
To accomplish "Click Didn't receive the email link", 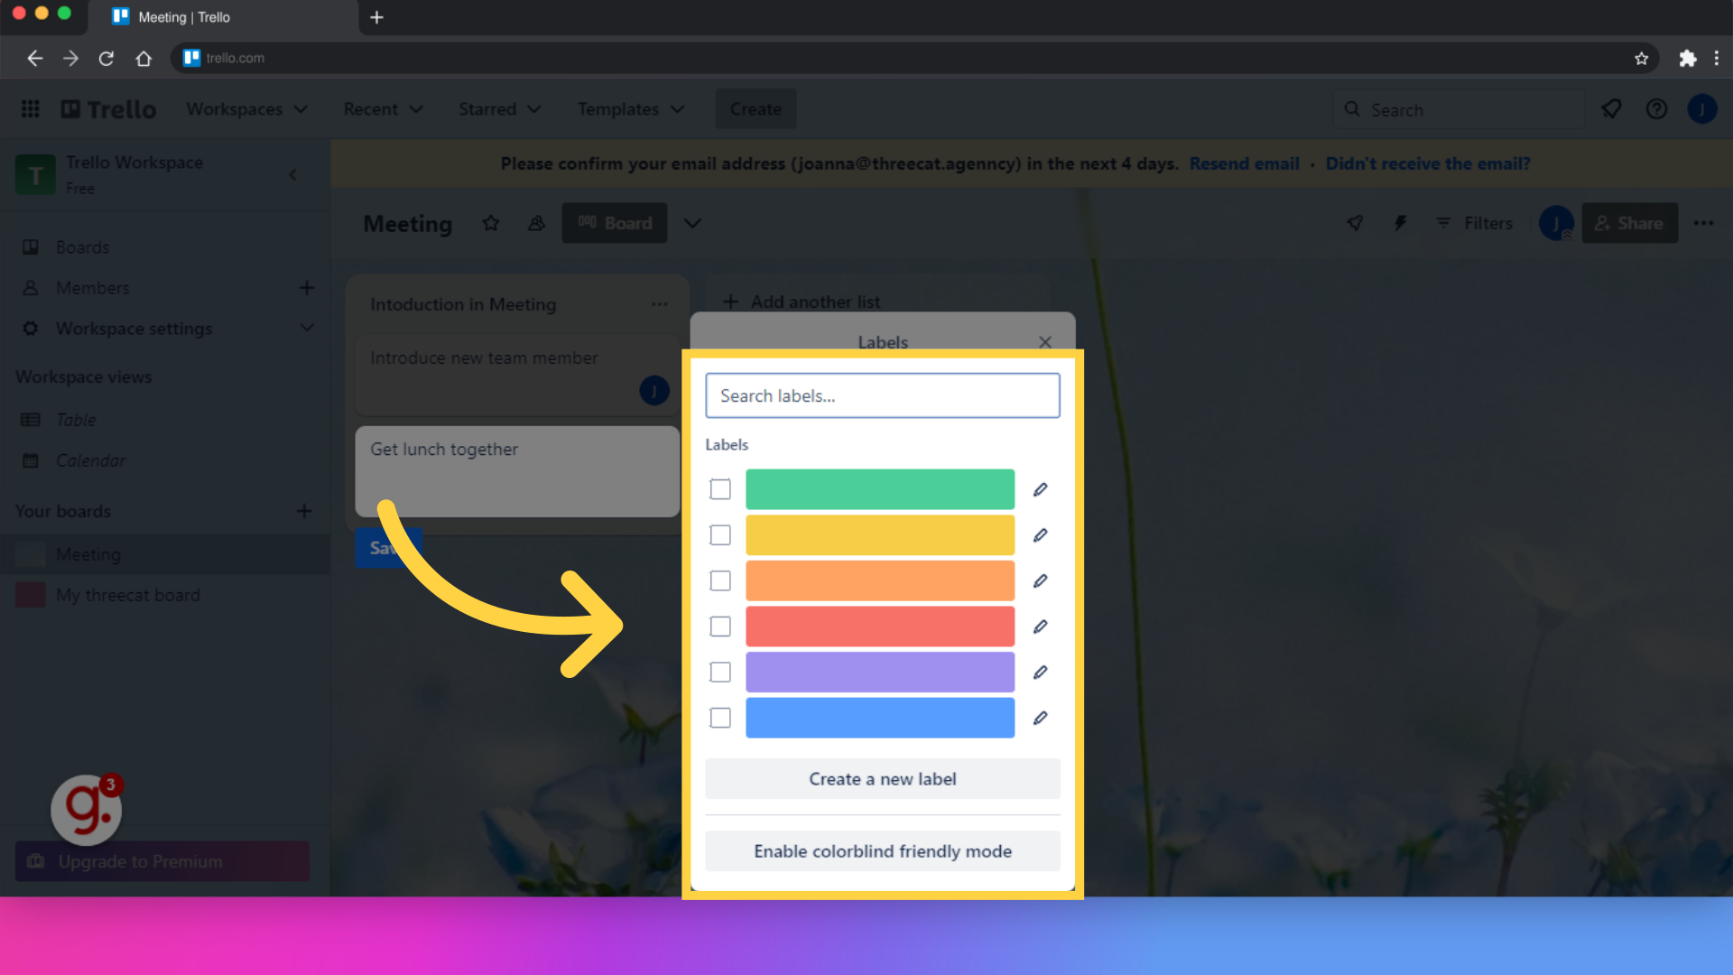I will pos(1428,163).
